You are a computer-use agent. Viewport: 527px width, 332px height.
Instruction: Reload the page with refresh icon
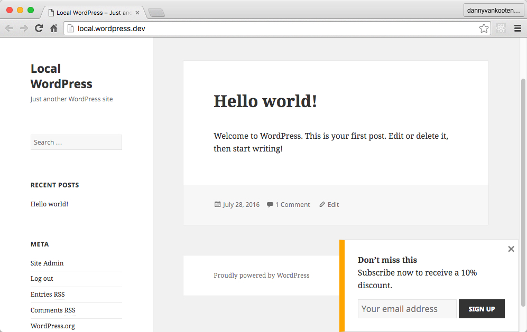coord(39,29)
